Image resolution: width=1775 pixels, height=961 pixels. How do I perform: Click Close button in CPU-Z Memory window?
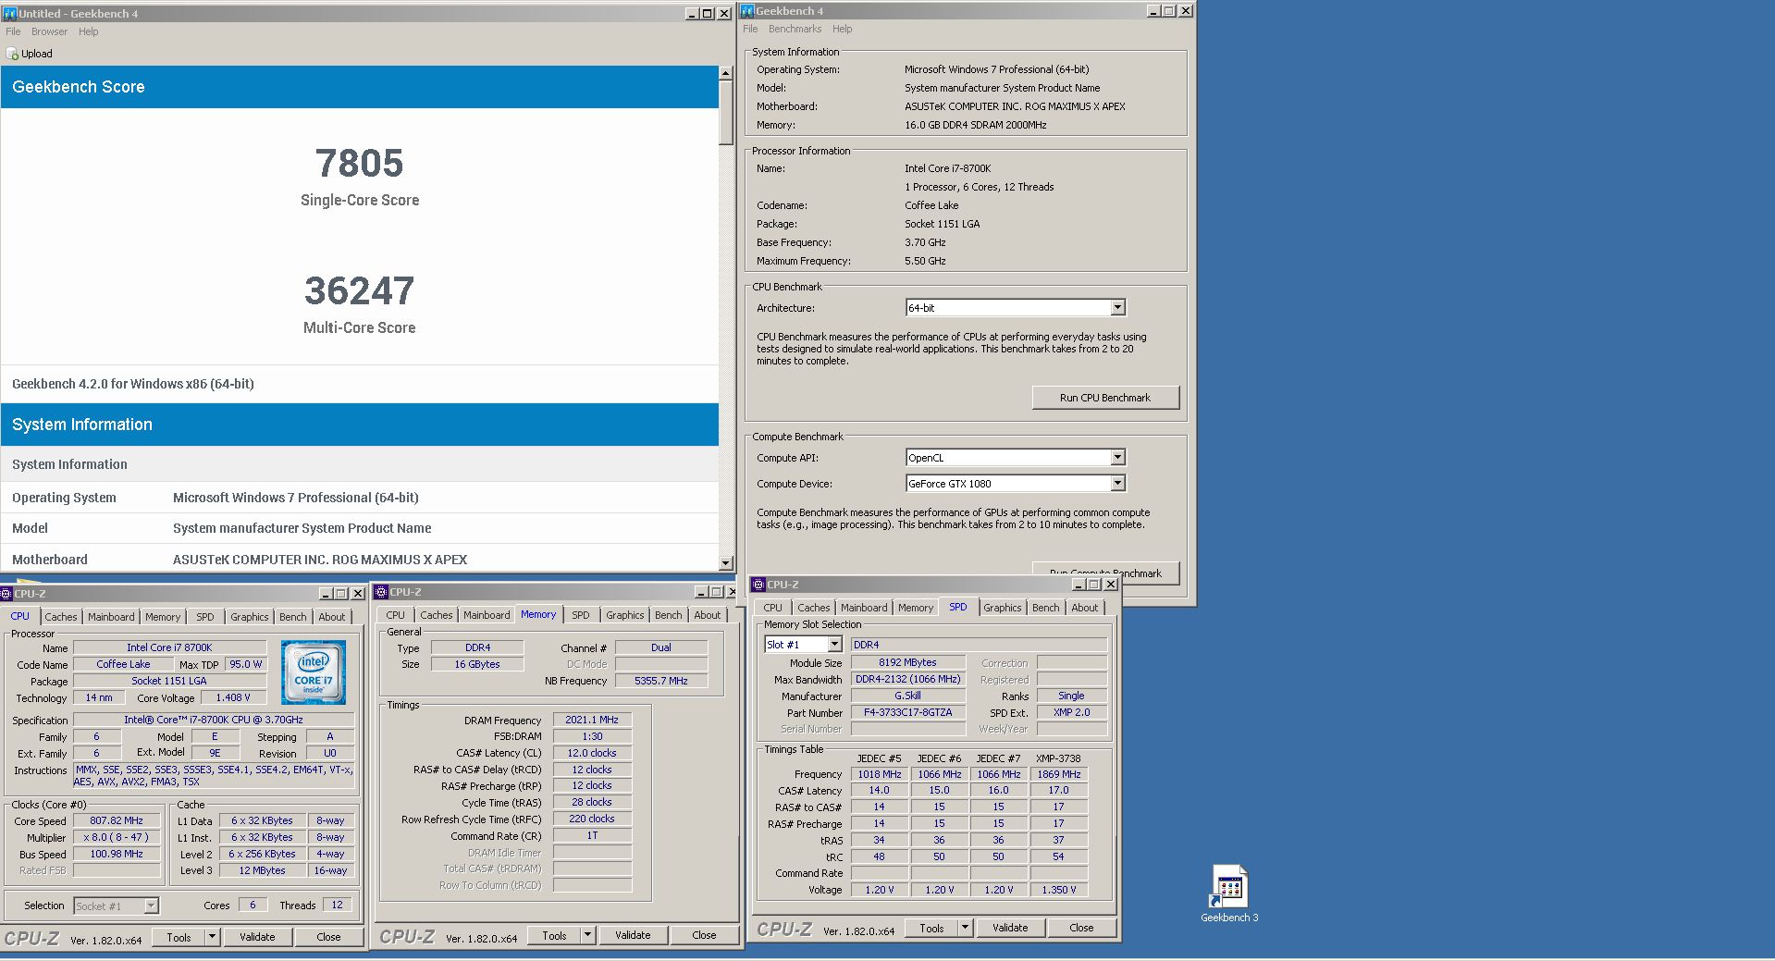coord(704,935)
